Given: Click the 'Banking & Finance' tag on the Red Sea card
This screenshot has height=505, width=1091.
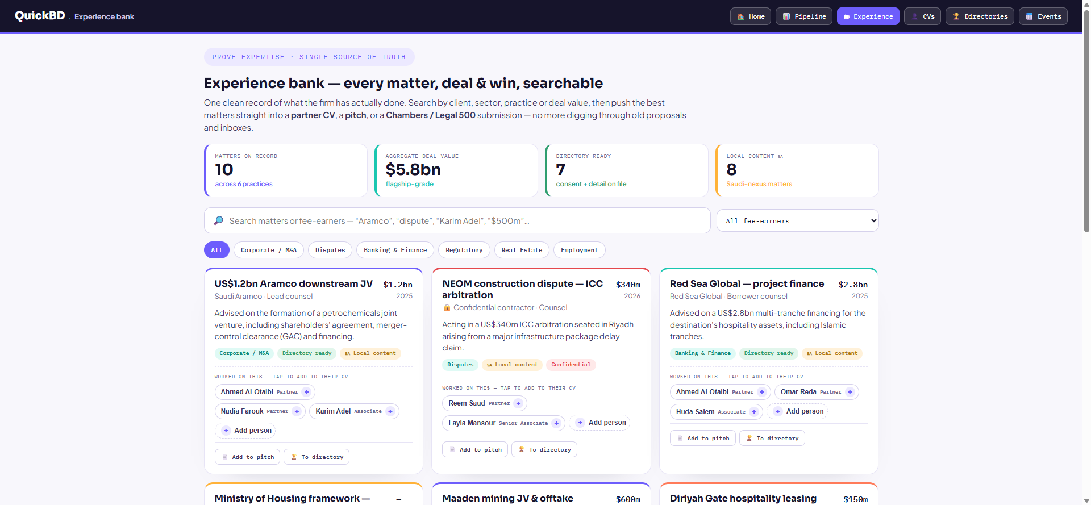Looking at the screenshot, I should pos(703,353).
